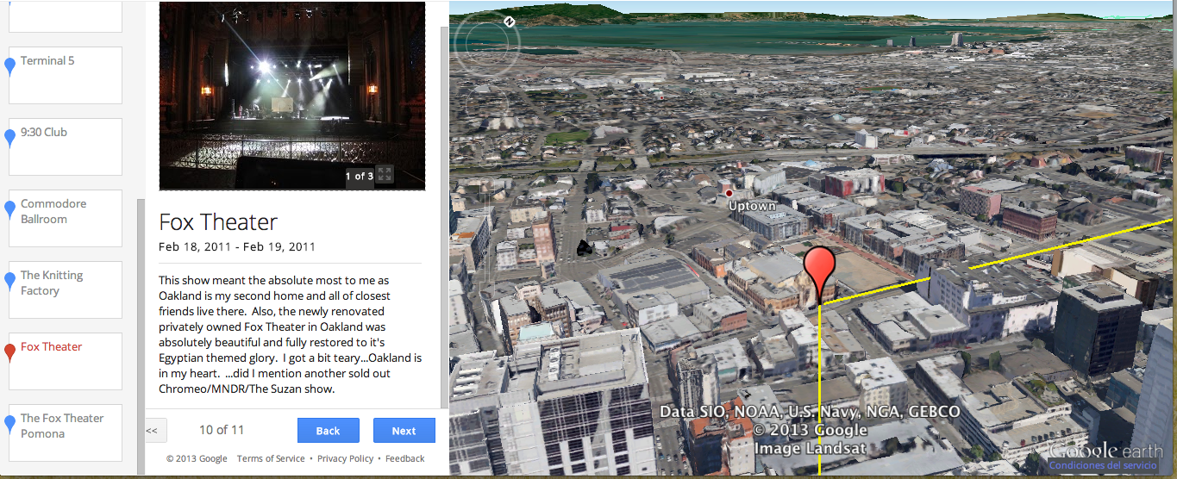Click the blue pin beside The Fox Theater Pomona
The image size is (1177, 479).
click(10, 424)
